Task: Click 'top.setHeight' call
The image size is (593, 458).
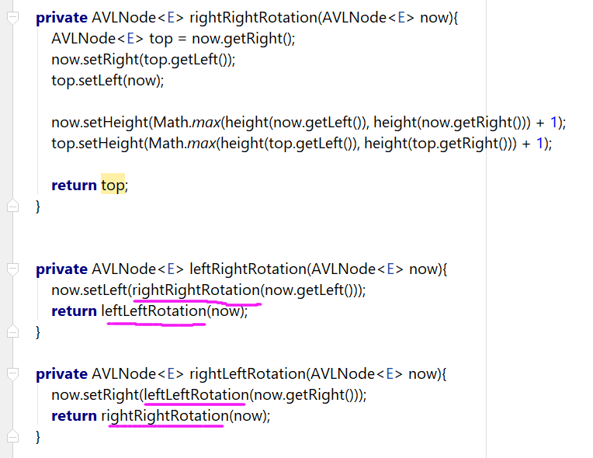Action: [x=98, y=144]
